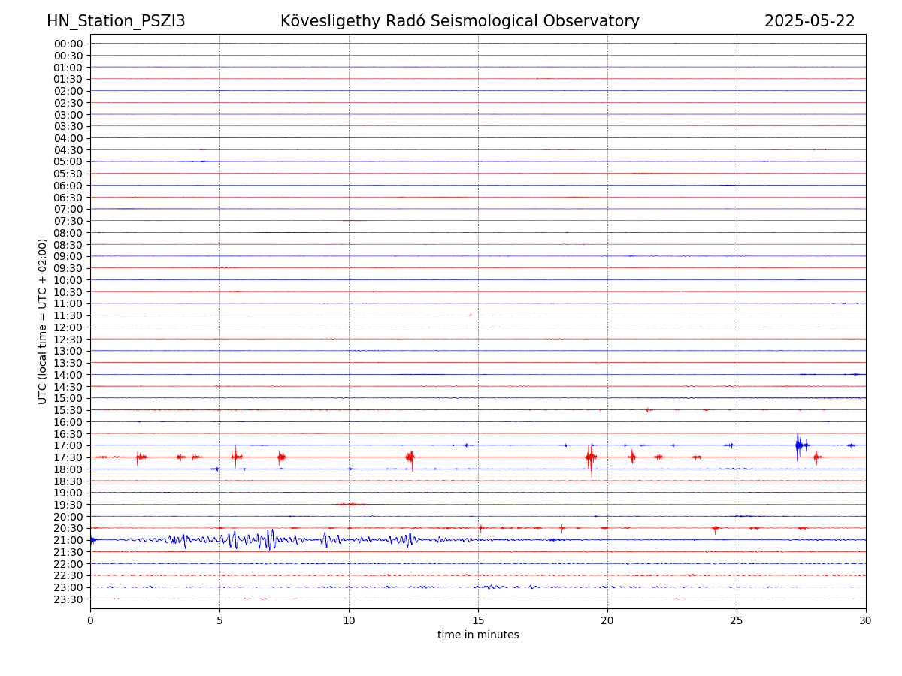Click the x-axis tick label 10
Image resolution: width=902 pixels, height=676 pixels.
(349, 620)
